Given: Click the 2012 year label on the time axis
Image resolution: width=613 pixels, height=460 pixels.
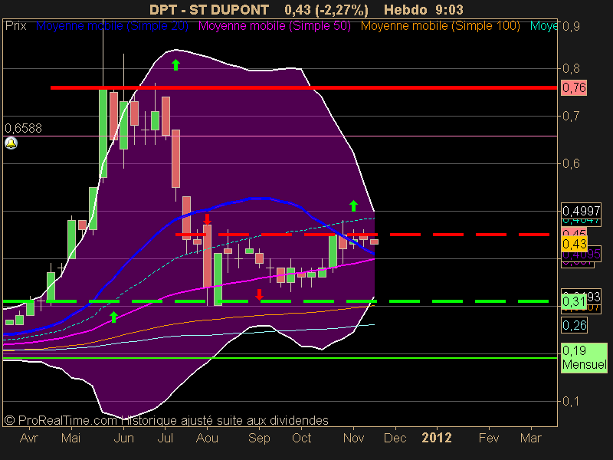Looking at the screenshot, I should 437,438.
